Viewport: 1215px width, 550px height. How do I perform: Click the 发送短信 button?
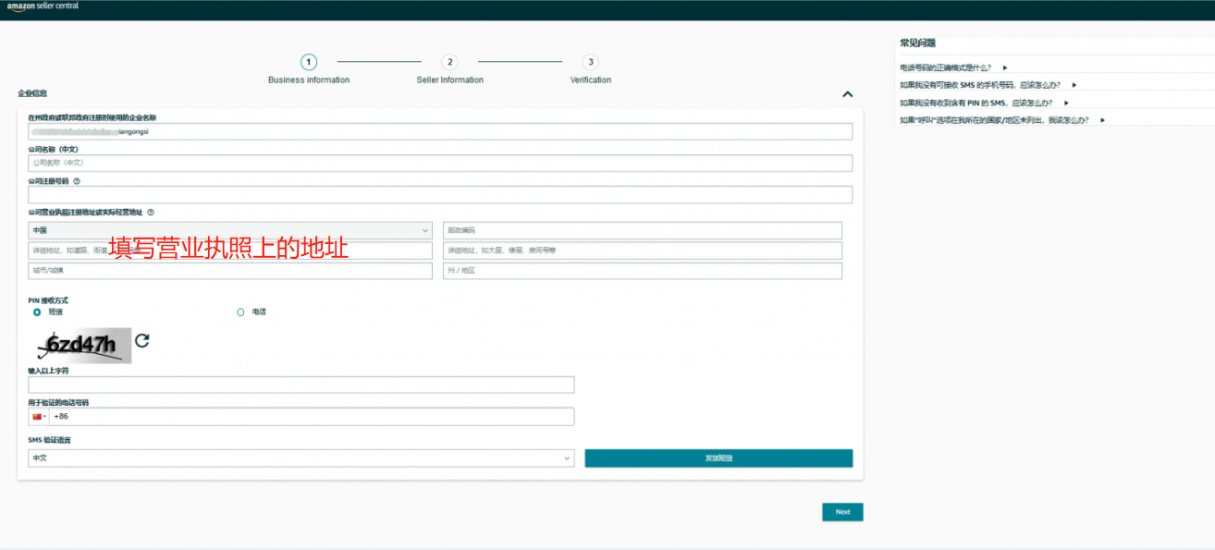click(718, 458)
